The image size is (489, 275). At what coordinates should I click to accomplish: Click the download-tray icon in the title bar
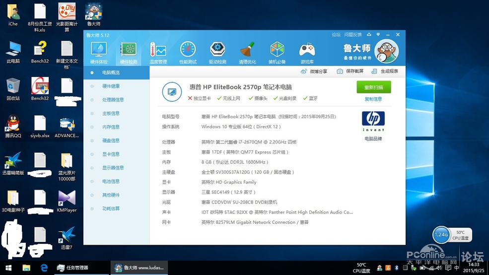click(369, 35)
